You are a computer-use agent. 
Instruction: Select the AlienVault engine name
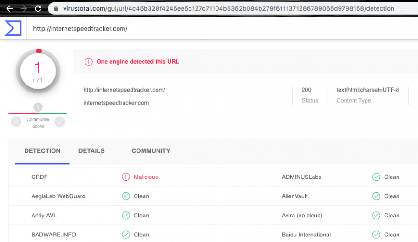pyautogui.click(x=294, y=196)
